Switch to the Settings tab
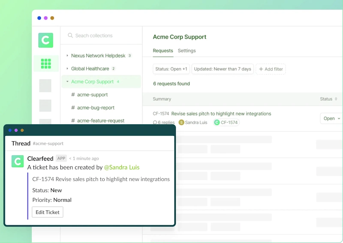 [187, 51]
